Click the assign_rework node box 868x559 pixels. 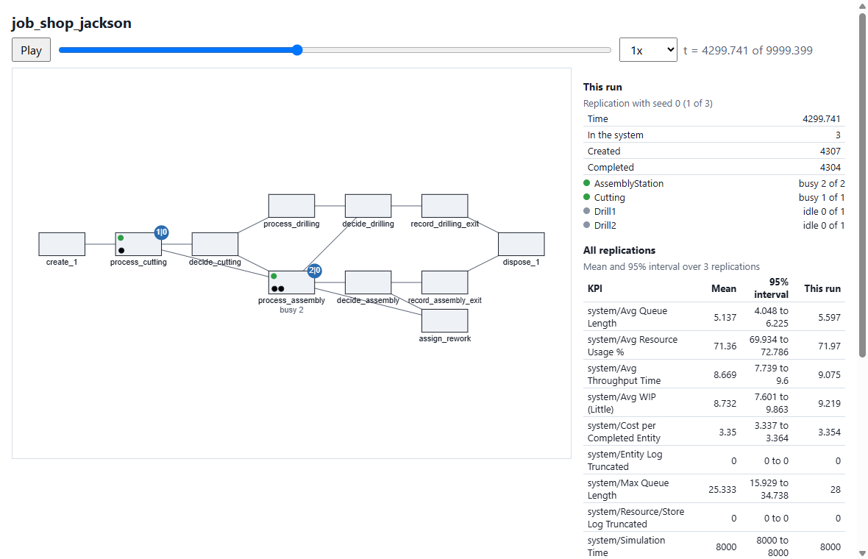pos(444,321)
